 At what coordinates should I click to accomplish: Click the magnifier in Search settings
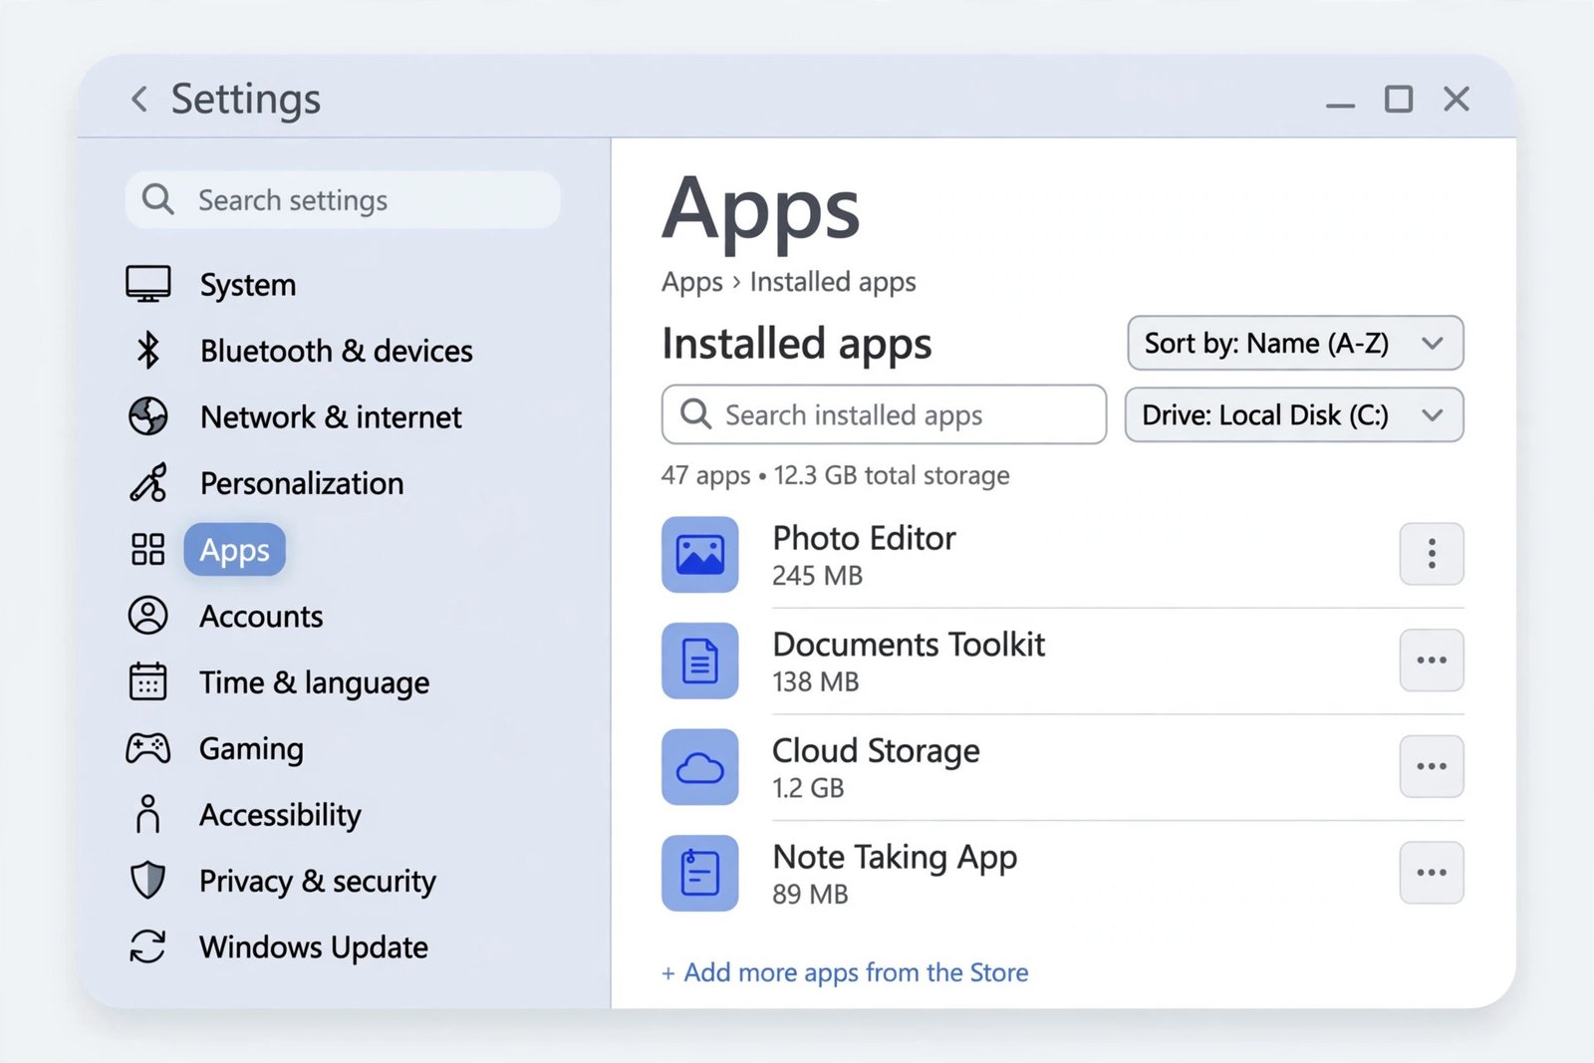tap(158, 199)
